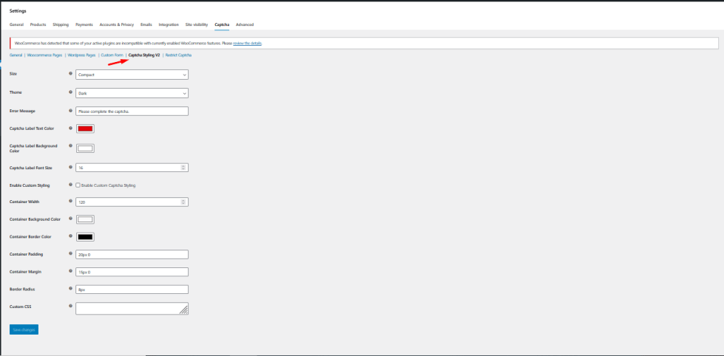724x356 pixels.
Task: Click the Captcha Label Font Size field
Action: [132, 168]
